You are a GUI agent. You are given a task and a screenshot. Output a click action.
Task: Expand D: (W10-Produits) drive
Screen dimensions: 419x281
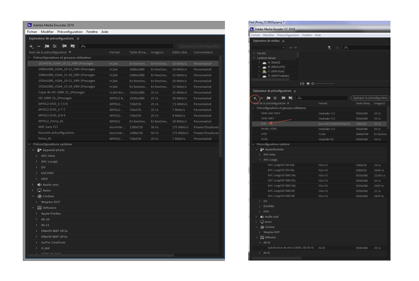coord(259,76)
